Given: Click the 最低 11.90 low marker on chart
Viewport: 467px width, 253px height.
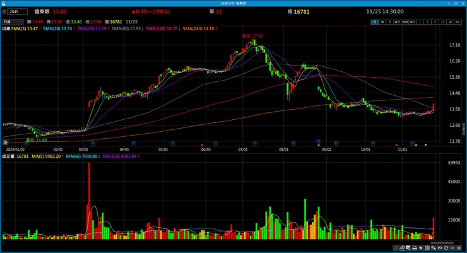Looking at the screenshot, I should point(37,140).
